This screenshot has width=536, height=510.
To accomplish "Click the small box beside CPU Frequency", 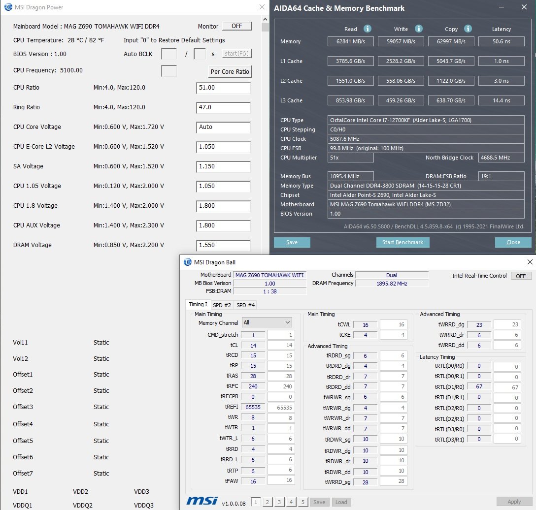I will click(x=169, y=71).
